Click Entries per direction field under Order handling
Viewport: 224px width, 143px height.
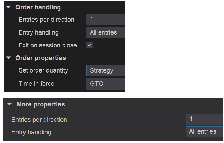coord(106,20)
